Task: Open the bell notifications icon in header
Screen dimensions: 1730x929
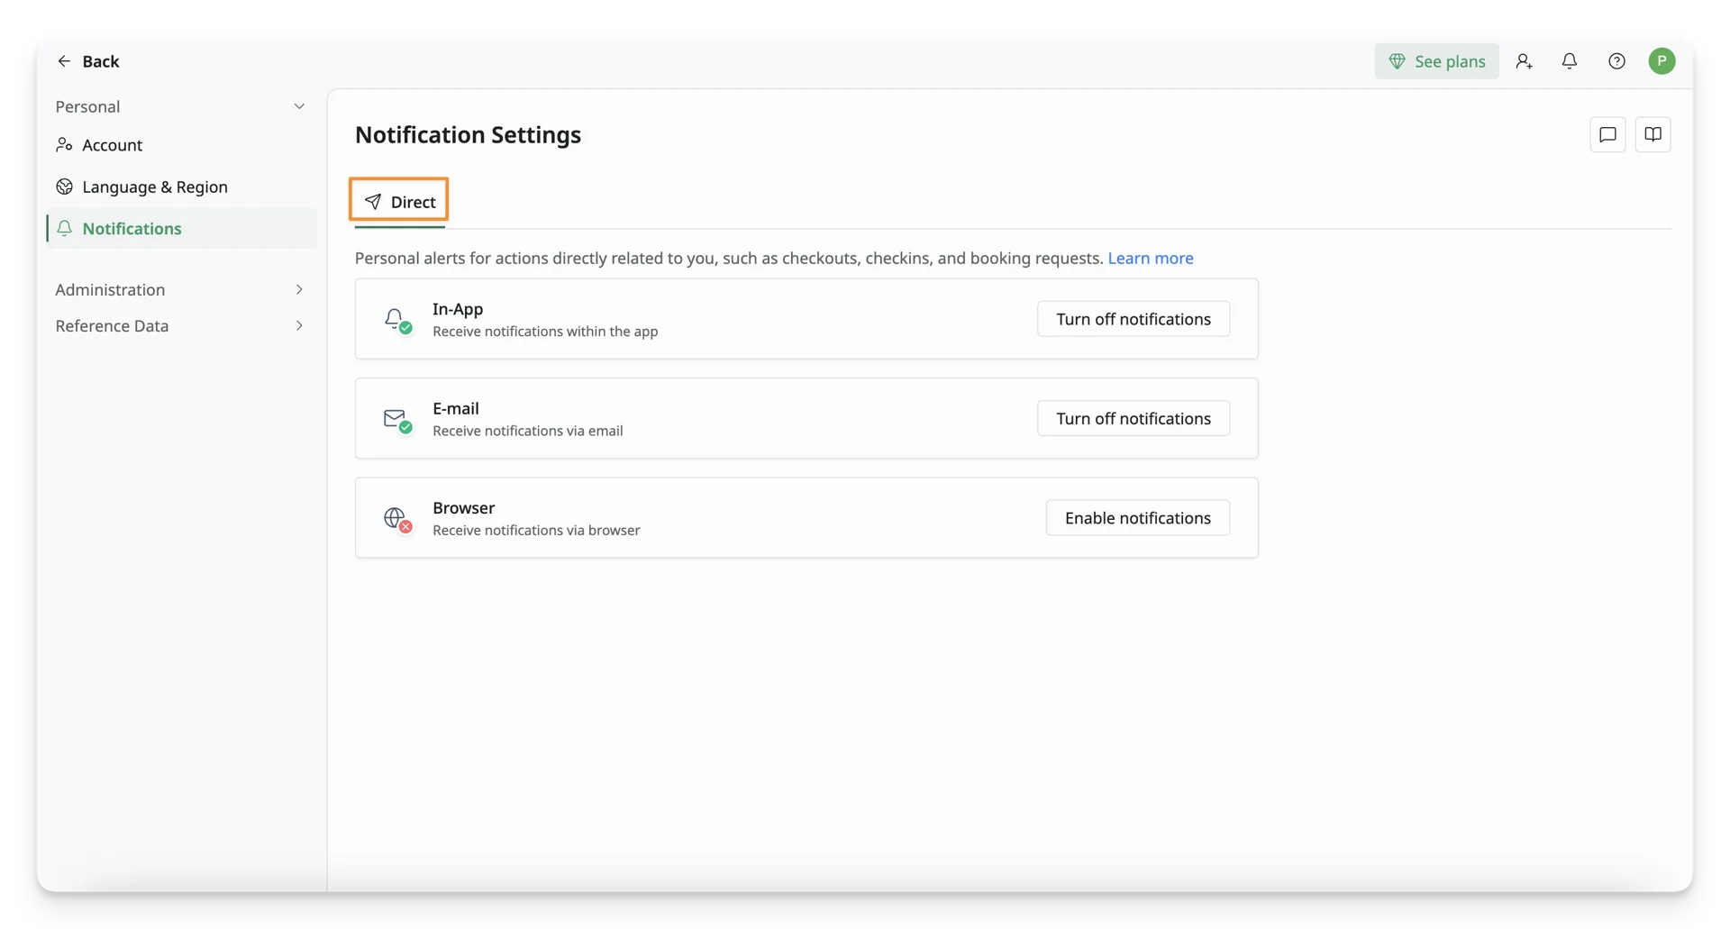Action: point(1570,61)
